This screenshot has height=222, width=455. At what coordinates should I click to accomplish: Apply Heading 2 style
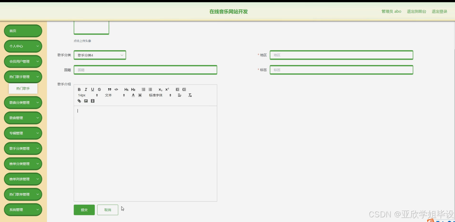(x=133, y=89)
